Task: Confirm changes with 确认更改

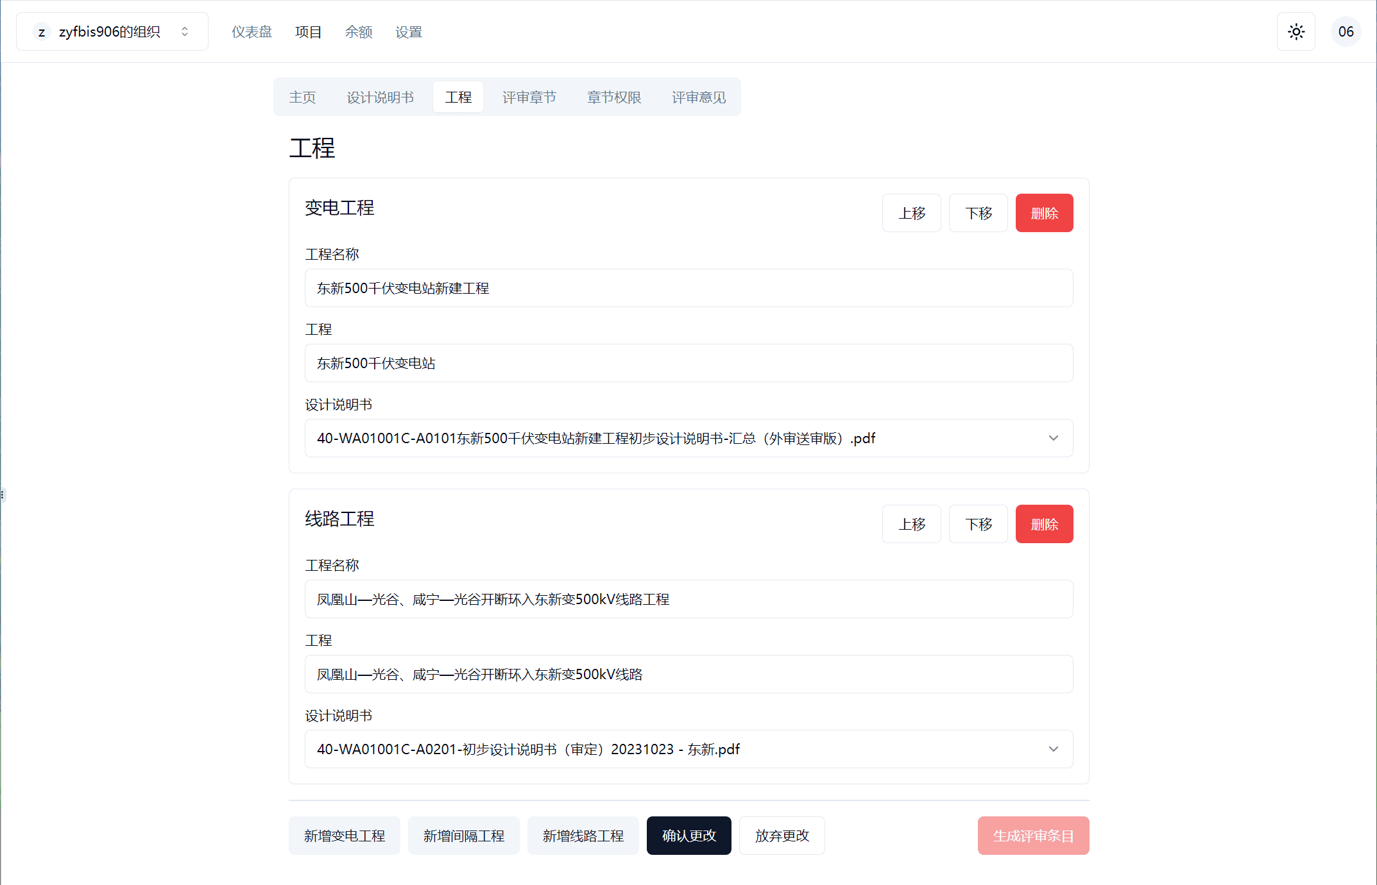Action: [688, 836]
